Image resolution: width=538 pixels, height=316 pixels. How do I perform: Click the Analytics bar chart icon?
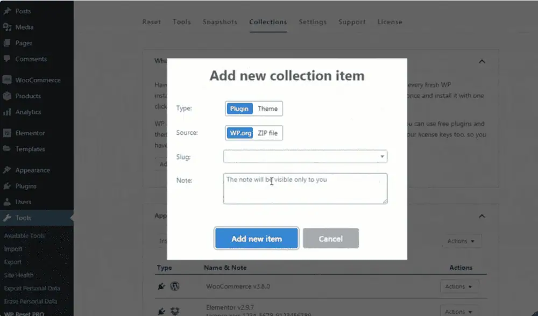7,112
